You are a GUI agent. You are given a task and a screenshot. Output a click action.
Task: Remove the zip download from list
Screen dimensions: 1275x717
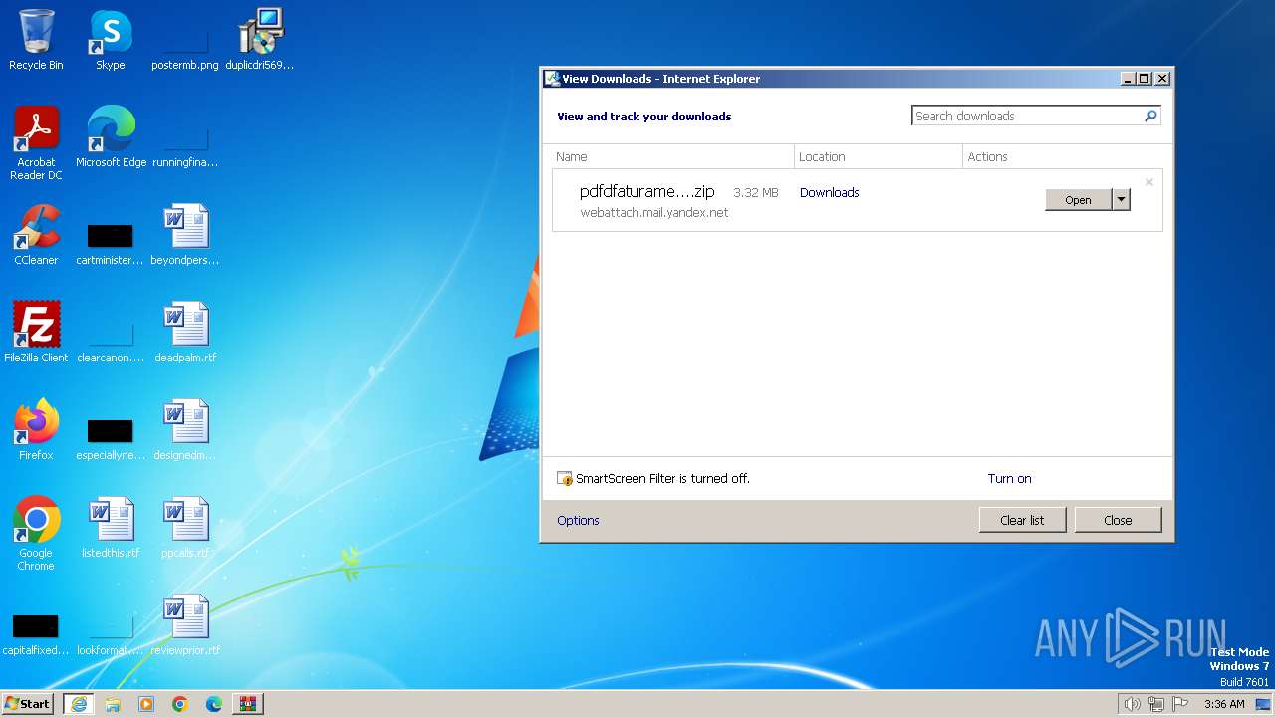point(1149,182)
